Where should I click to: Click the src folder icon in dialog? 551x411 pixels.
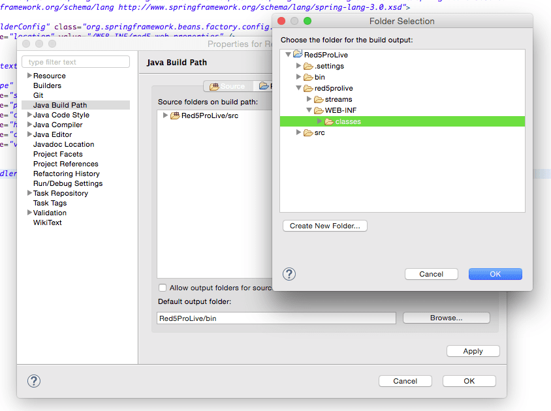coord(309,132)
